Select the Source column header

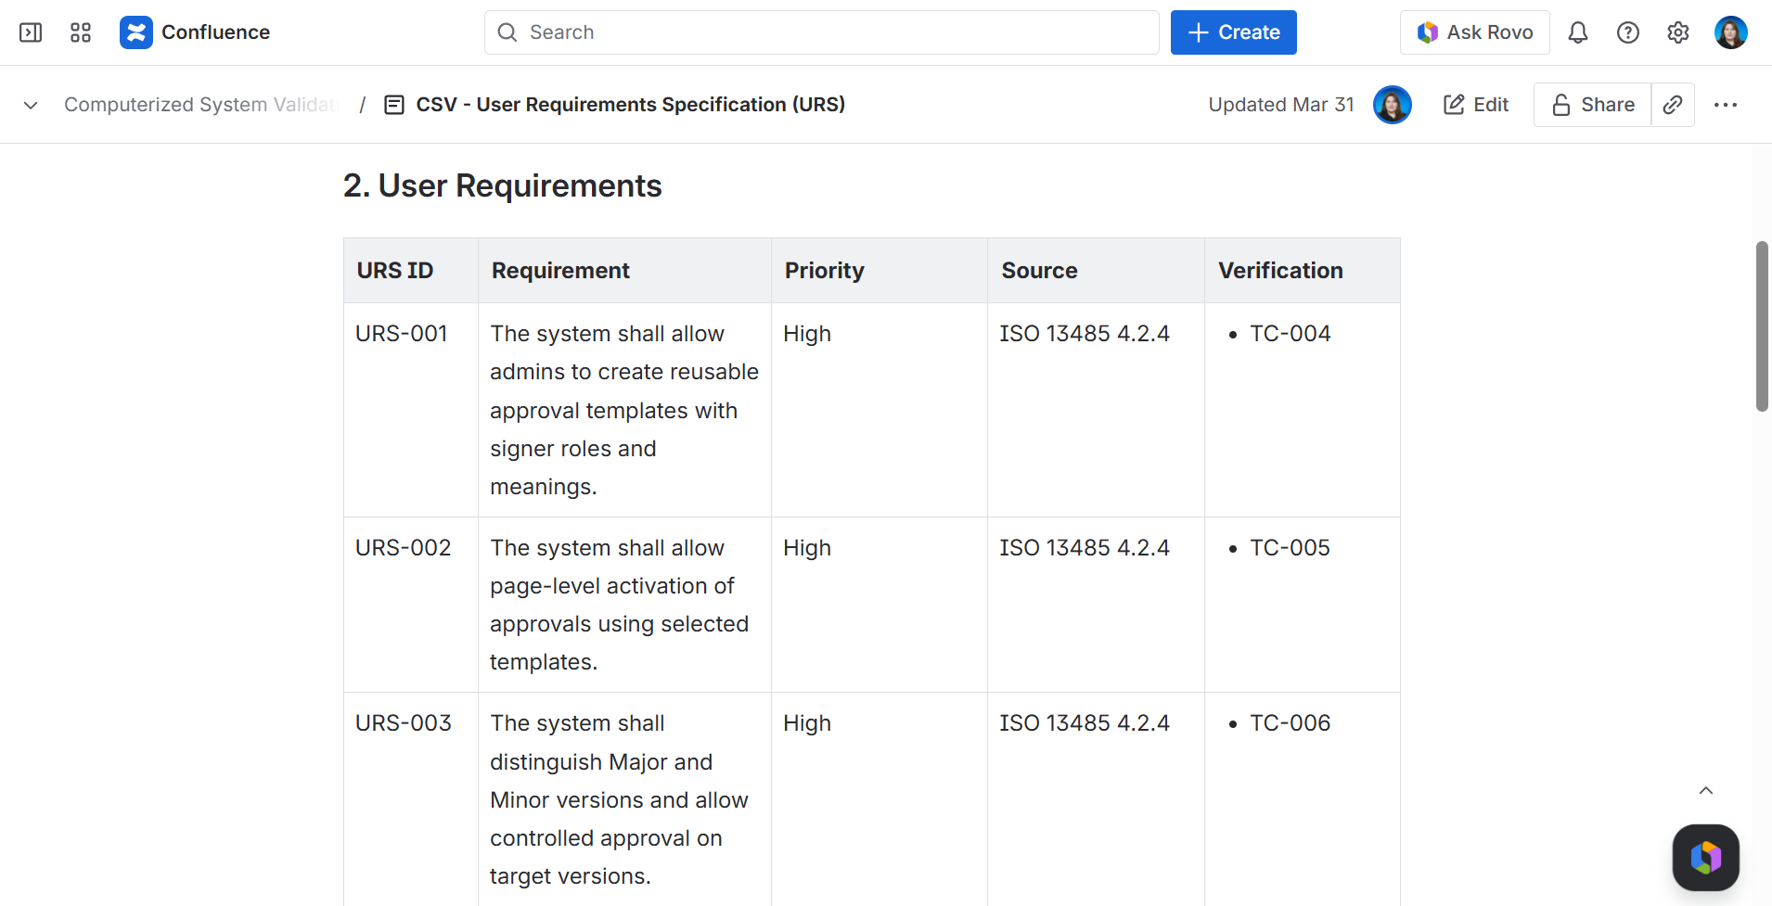pyautogui.click(x=1097, y=271)
